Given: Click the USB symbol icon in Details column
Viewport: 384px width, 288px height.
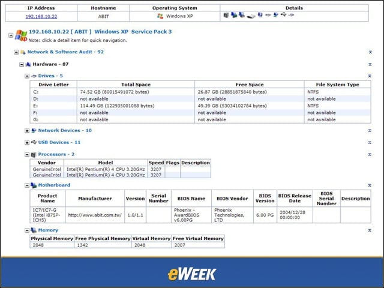Looking at the screenshot, I should (283, 14).
